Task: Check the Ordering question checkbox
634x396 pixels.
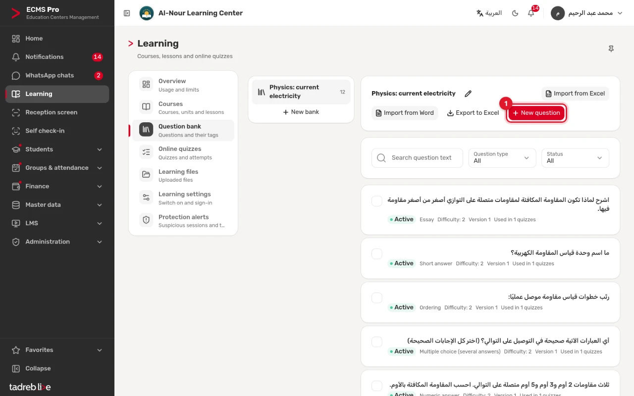Action: coord(377,298)
